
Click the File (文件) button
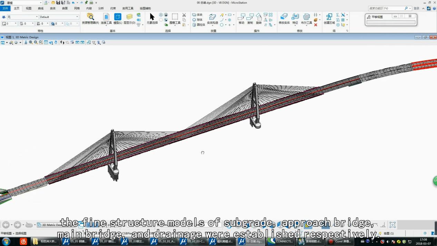click(5, 8)
